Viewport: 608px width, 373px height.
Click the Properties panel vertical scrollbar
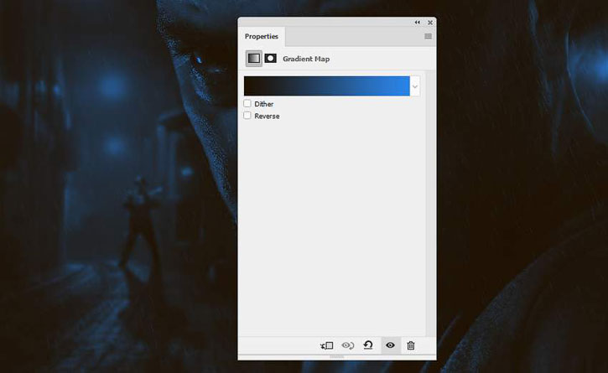click(x=430, y=204)
